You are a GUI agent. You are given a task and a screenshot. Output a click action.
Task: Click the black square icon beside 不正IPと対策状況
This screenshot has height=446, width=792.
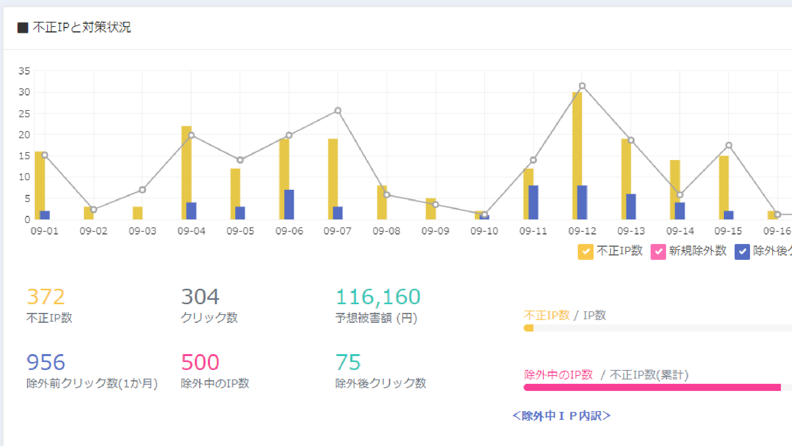[x=23, y=28]
